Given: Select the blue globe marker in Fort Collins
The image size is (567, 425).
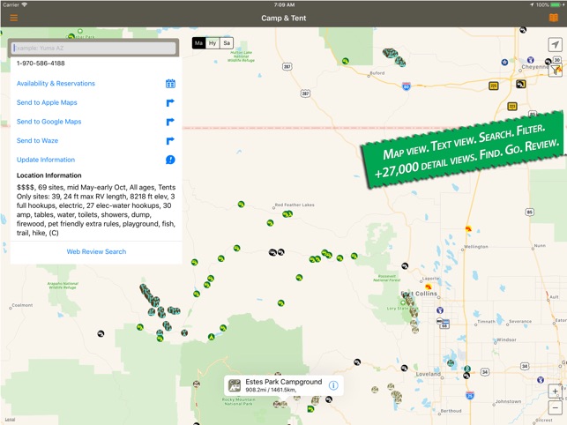Looking at the screenshot, I should 440,310.
